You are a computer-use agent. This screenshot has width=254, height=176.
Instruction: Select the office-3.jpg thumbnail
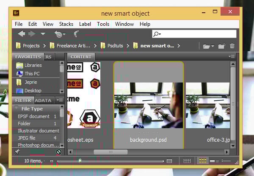coord(208,105)
